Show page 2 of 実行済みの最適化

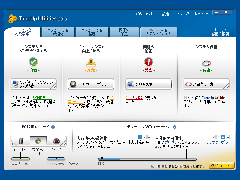(145, 137)
